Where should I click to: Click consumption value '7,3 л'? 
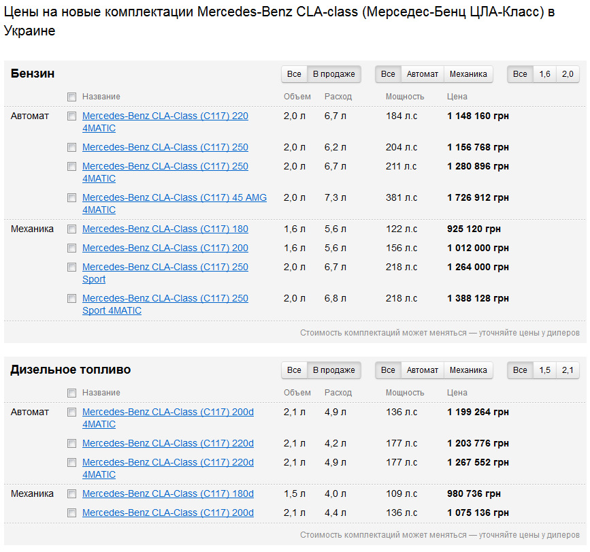[335, 197]
